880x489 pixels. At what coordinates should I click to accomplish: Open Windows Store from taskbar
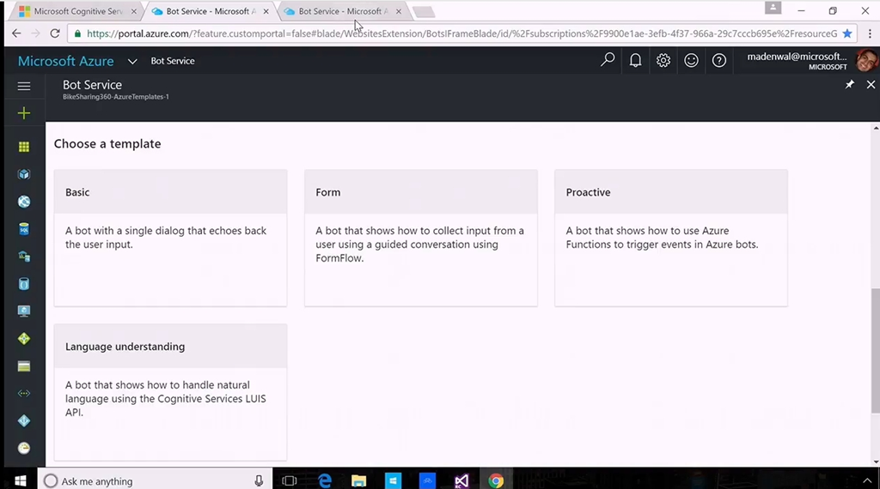click(393, 480)
